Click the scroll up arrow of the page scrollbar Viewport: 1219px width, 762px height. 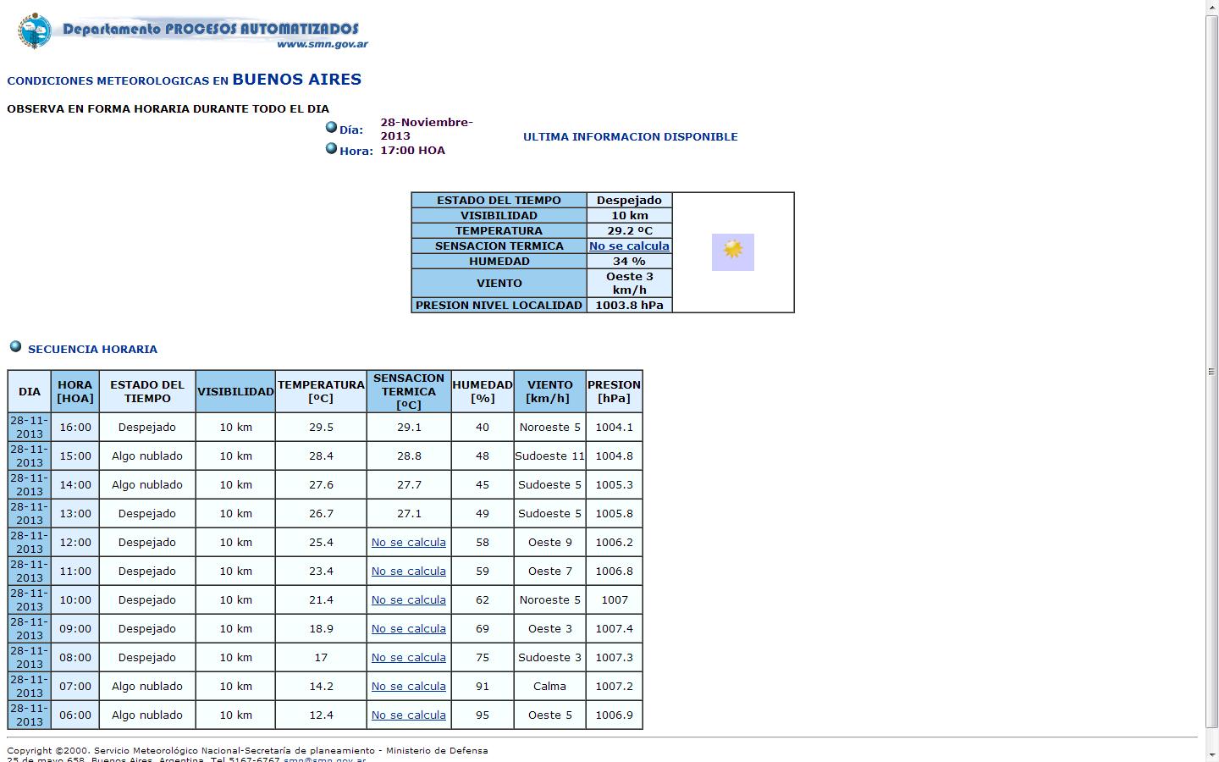pyautogui.click(x=1211, y=7)
